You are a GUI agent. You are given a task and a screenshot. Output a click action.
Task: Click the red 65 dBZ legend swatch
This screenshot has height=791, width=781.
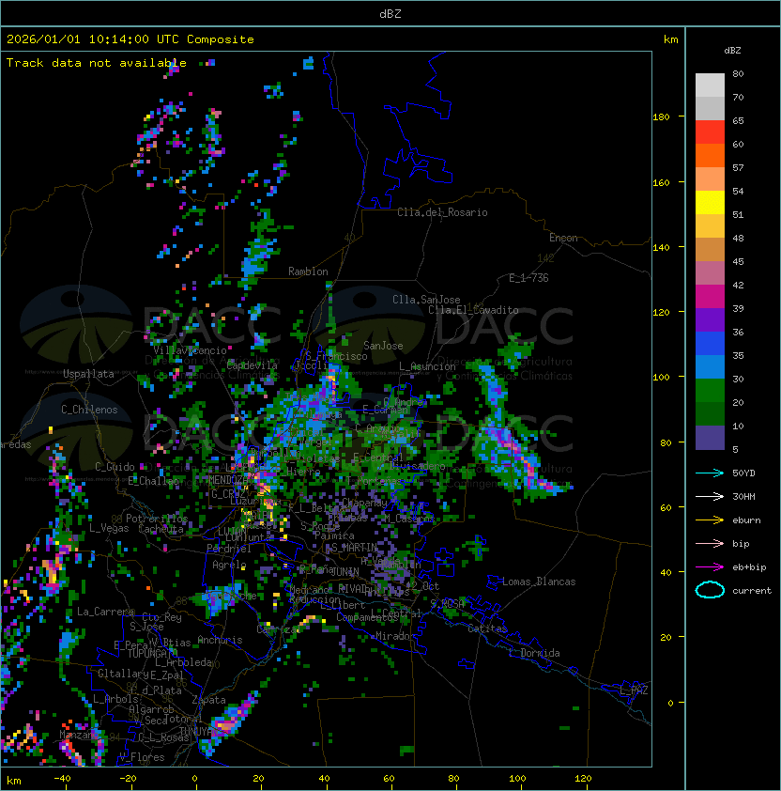tap(710, 132)
